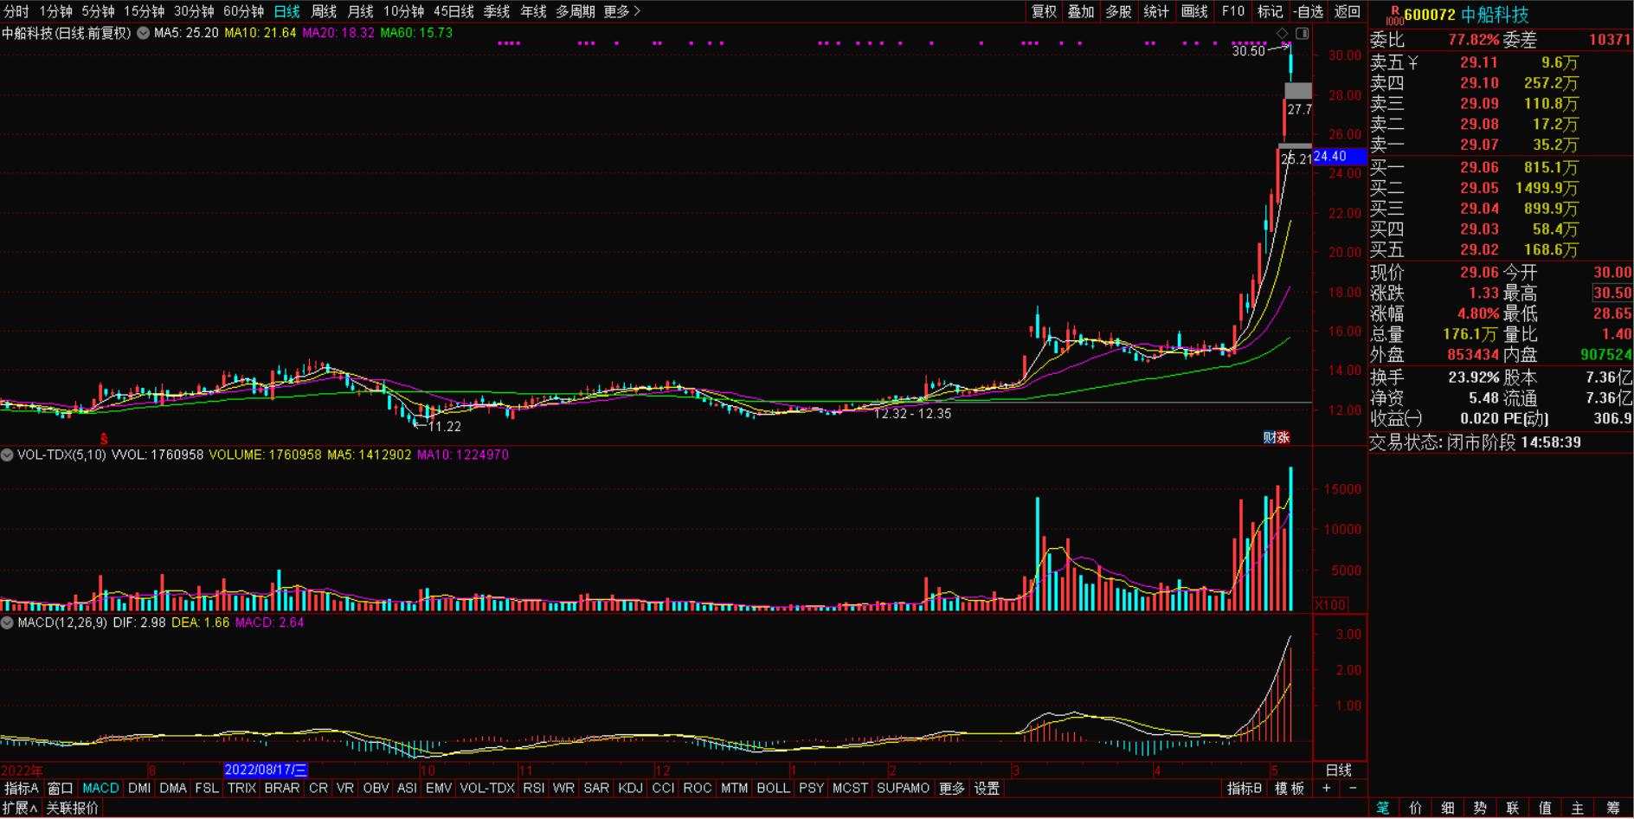The width and height of the screenshot is (1634, 819).
Task: Expand the MACD panel dropdown arrow
Action: (7, 622)
